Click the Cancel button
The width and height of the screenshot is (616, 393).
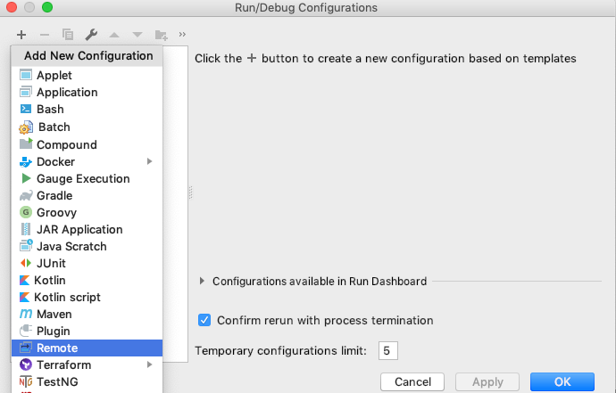412,381
